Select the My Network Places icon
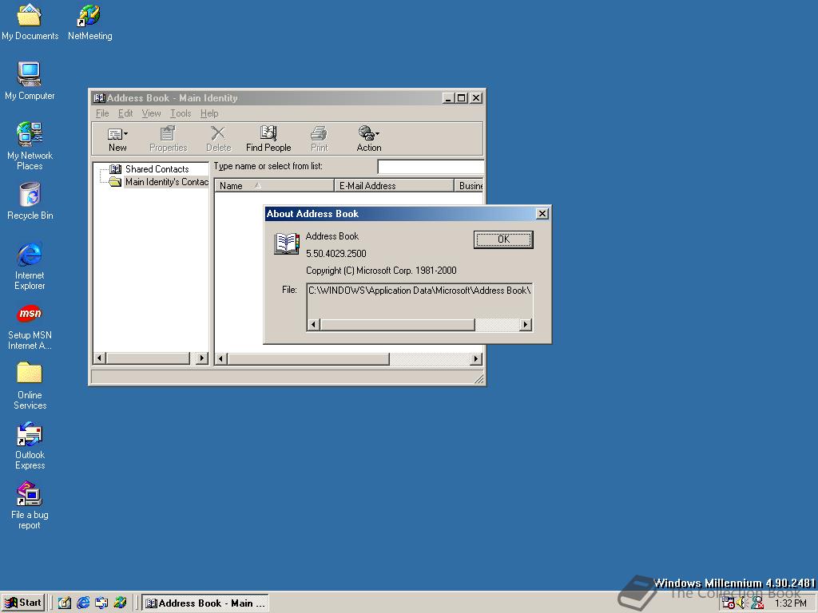The height and width of the screenshot is (613, 818). (30, 145)
